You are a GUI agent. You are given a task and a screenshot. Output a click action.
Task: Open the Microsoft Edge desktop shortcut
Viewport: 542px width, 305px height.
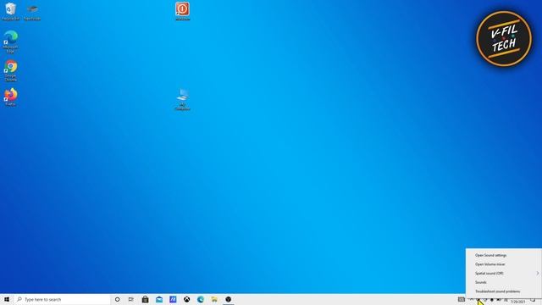tap(11, 42)
